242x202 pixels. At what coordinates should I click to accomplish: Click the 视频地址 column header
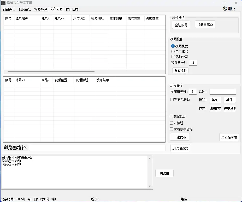coord(99,18)
